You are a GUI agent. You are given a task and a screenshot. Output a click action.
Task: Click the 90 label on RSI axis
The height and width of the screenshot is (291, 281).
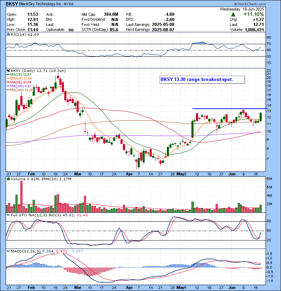pos(269,38)
